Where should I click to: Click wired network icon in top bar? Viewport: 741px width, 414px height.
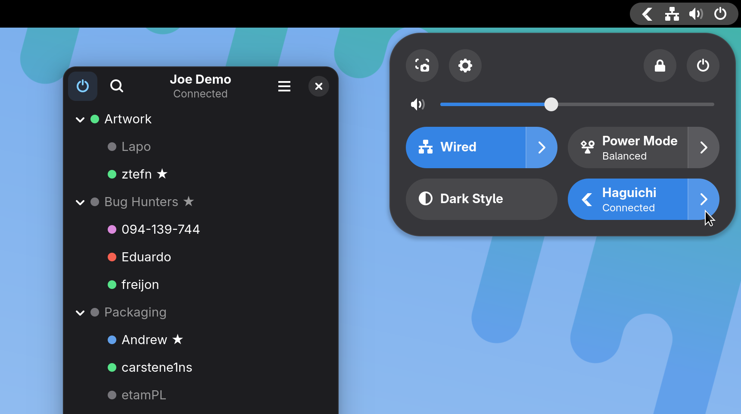click(672, 14)
